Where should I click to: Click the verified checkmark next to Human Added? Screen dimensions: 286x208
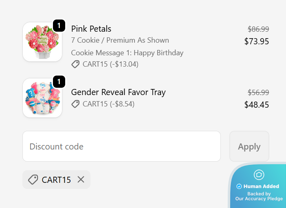click(239, 186)
